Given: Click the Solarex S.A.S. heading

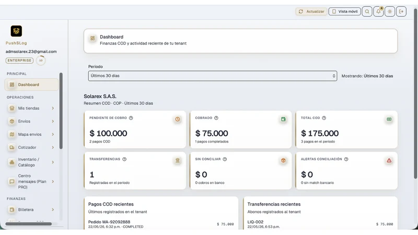Looking at the screenshot, I should click(x=100, y=97).
